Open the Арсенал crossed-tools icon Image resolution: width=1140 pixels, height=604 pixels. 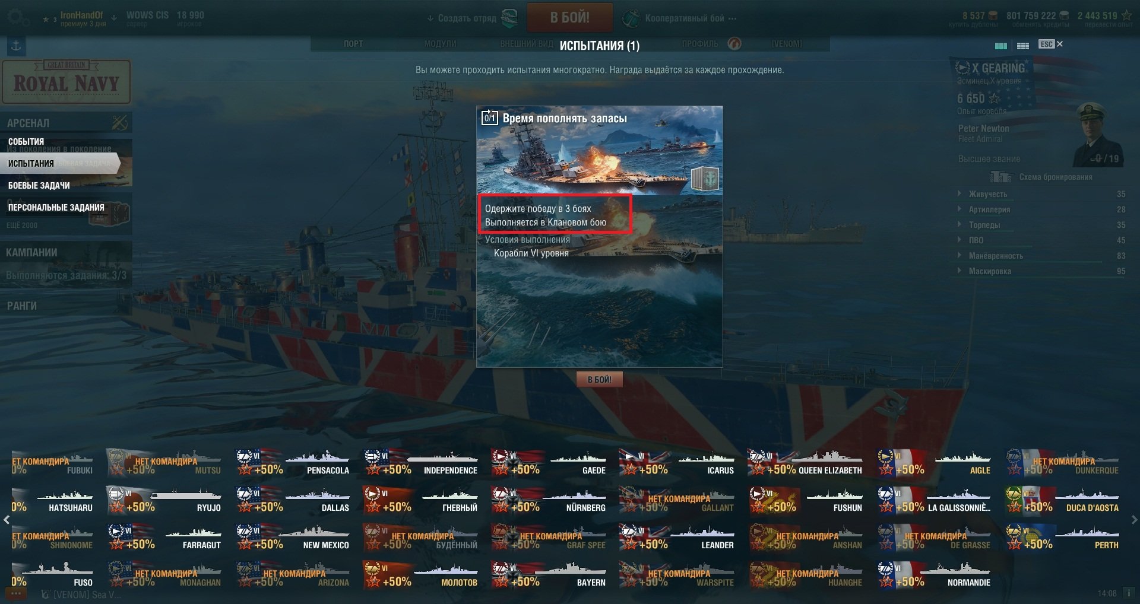(119, 123)
